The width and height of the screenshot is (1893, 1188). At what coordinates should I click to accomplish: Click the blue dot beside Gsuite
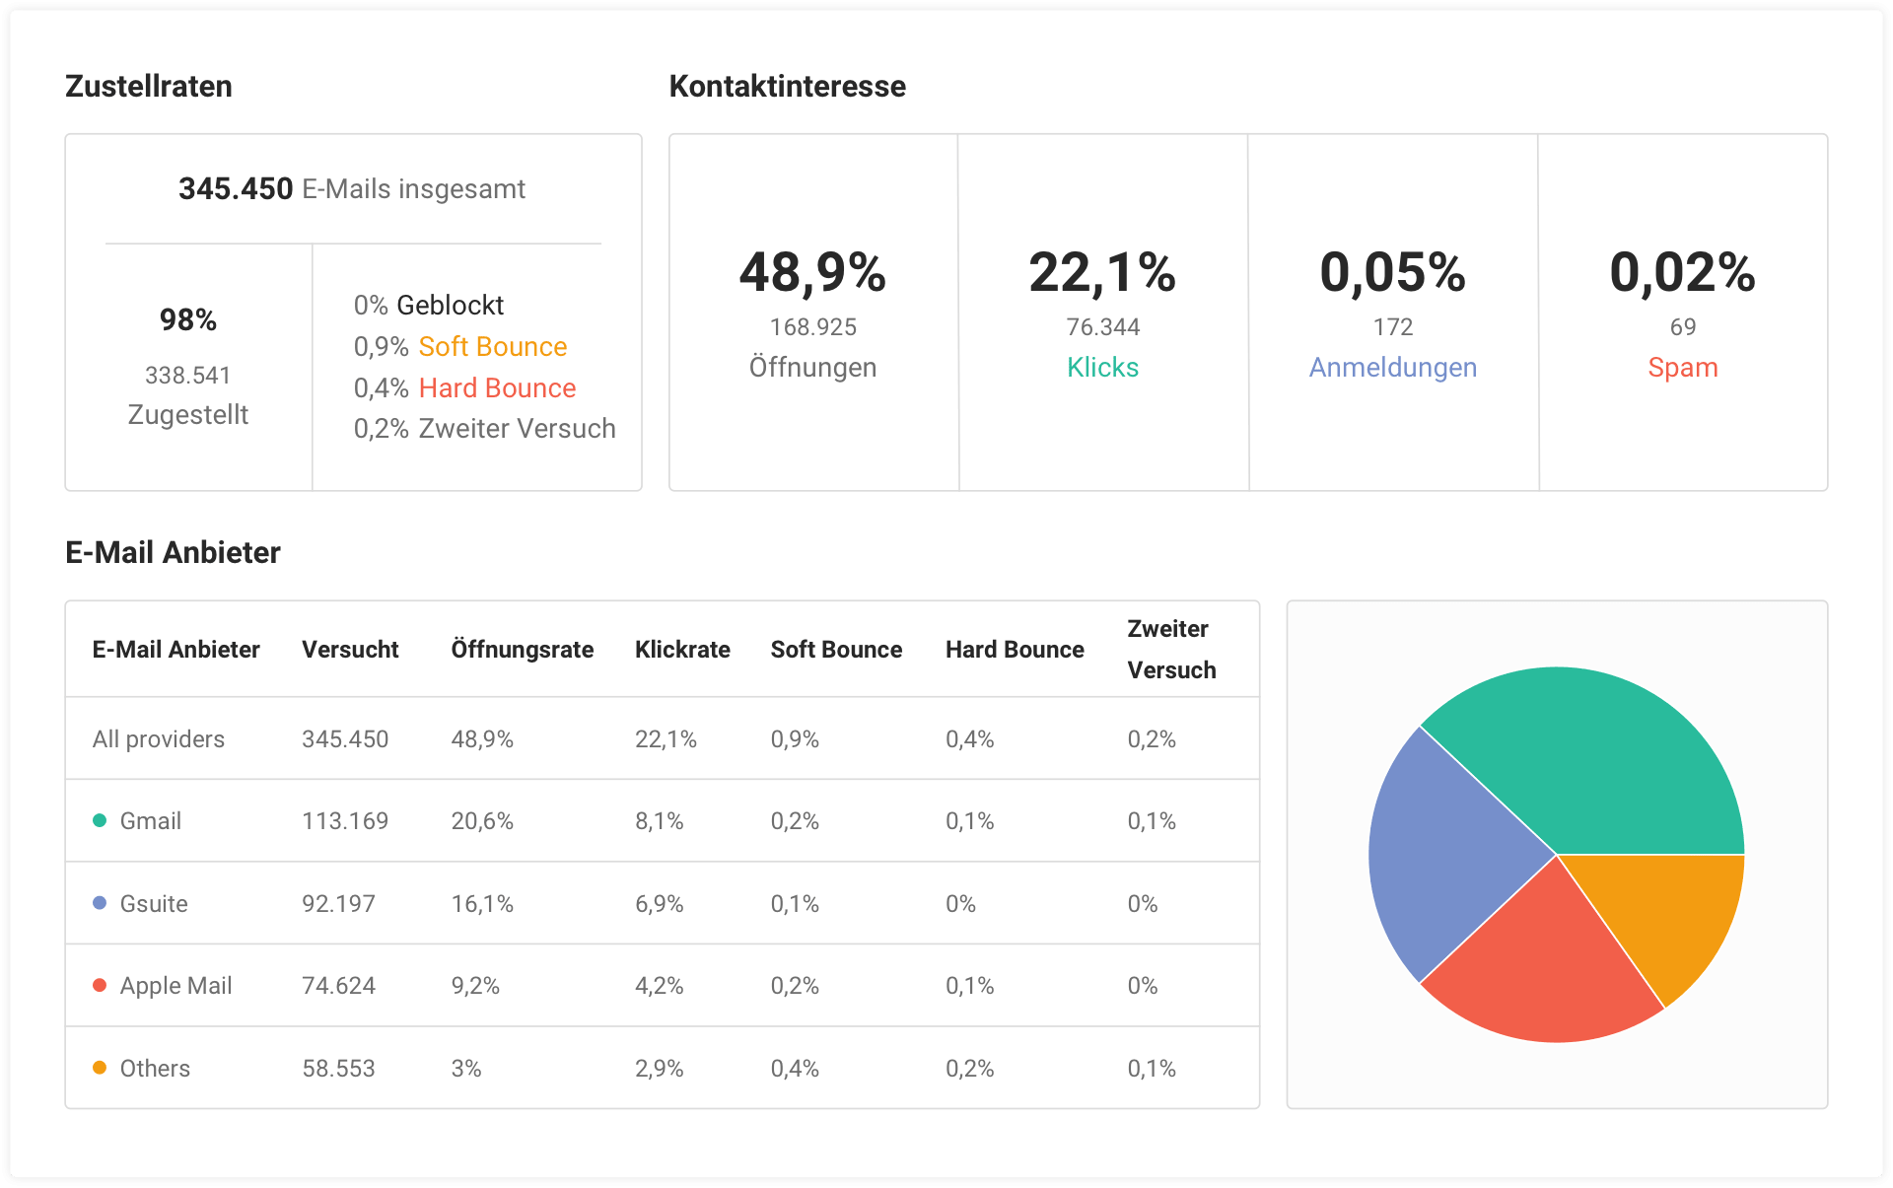pyautogui.click(x=100, y=903)
